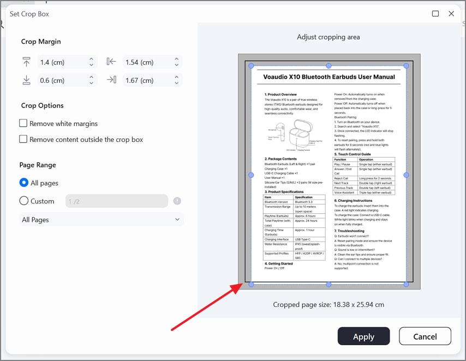Click the Cancel button
466x361 pixels.
[x=425, y=336]
